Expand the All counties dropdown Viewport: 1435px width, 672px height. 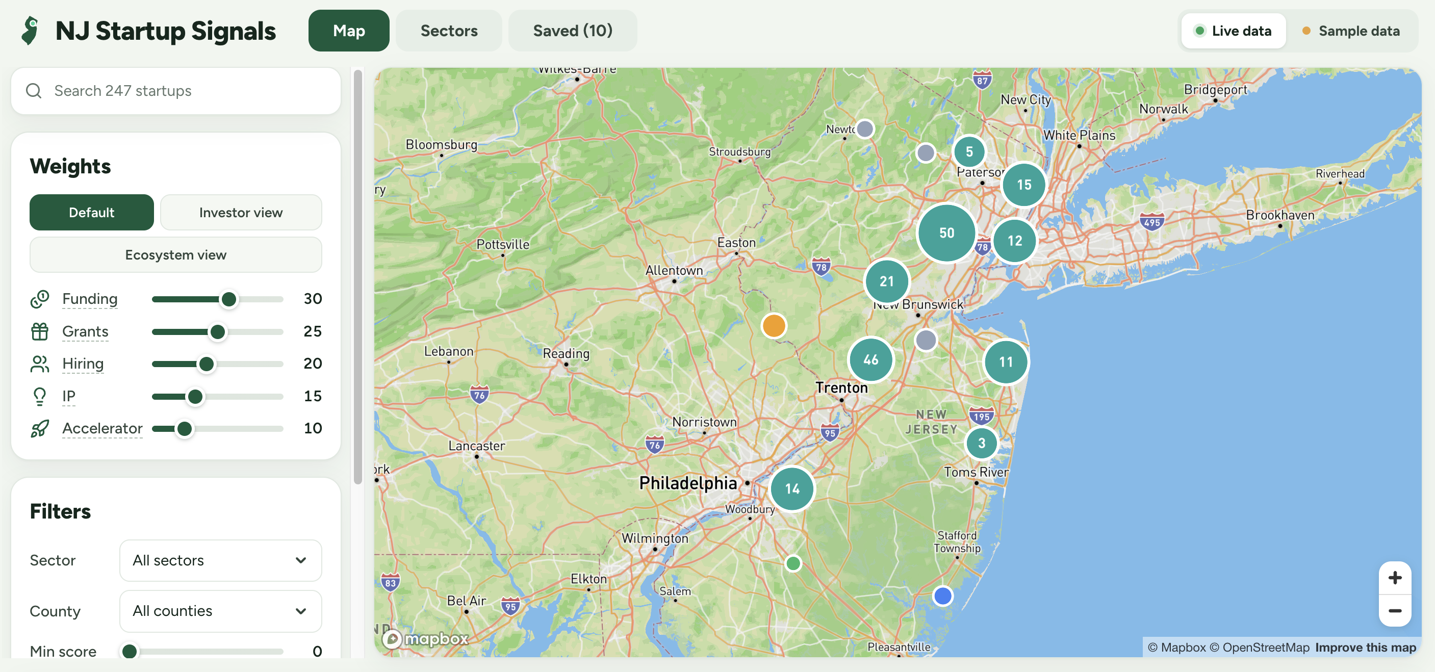pos(221,611)
